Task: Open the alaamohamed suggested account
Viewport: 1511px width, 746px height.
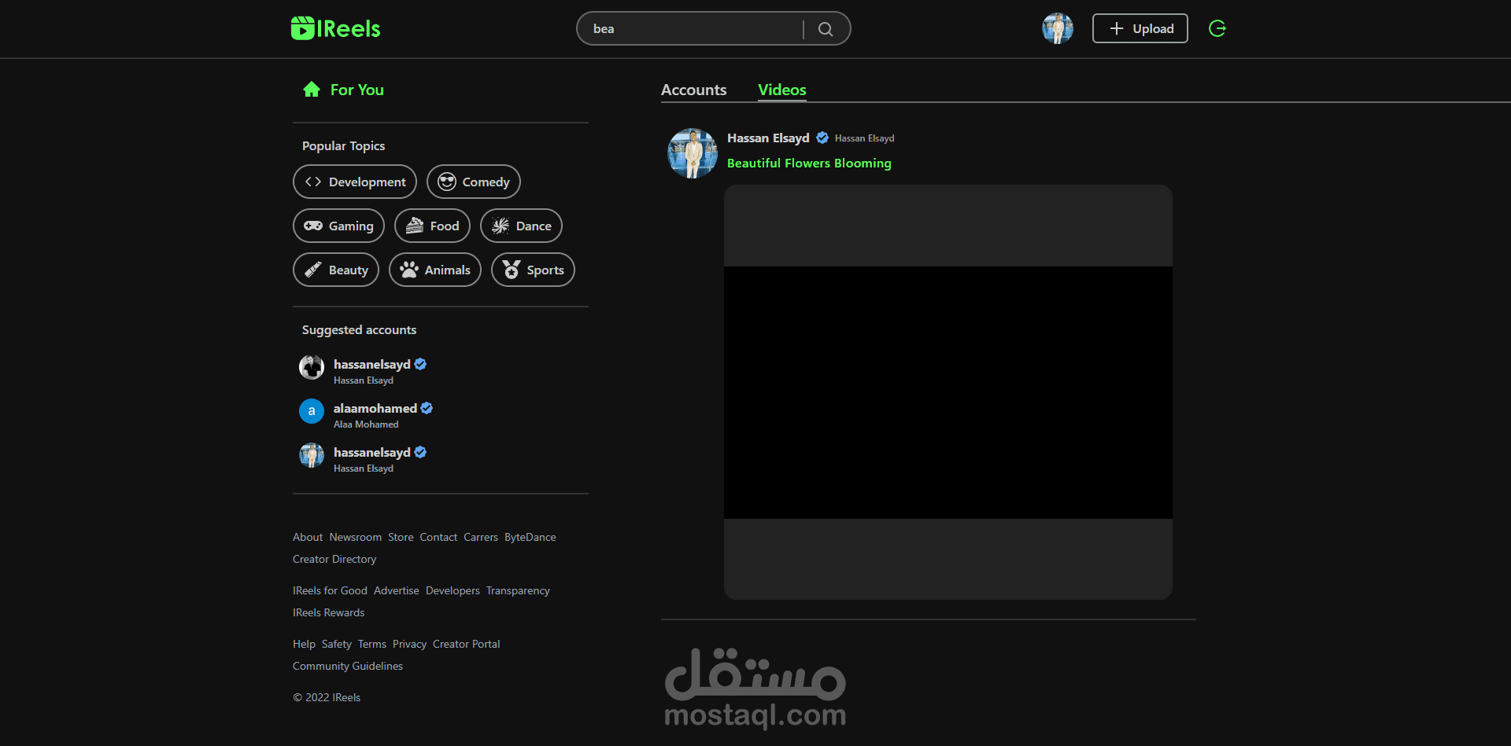Action: tap(375, 408)
